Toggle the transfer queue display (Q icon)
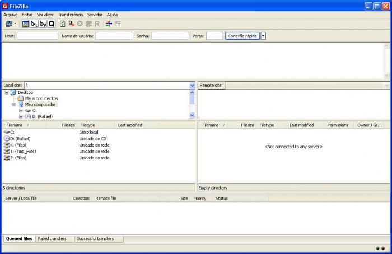Screen dimensions: 392x254 pyautogui.click(x=52, y=24)
